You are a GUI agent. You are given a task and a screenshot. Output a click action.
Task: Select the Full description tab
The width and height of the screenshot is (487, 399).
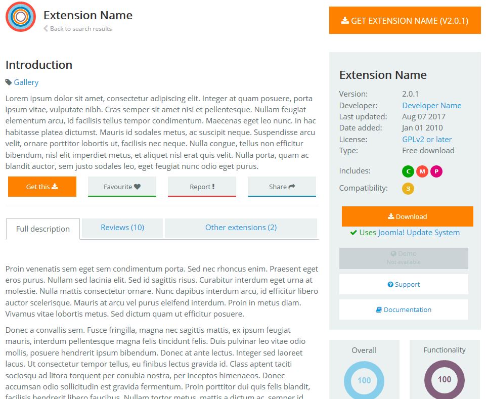click(x=43, y=229)
